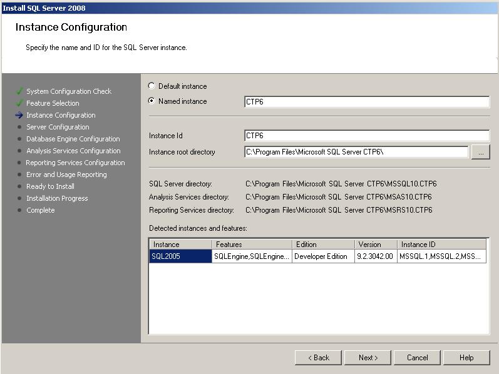Screen dimensions: 499x374
Task: Click the Back button
Action: pos(318,358)
